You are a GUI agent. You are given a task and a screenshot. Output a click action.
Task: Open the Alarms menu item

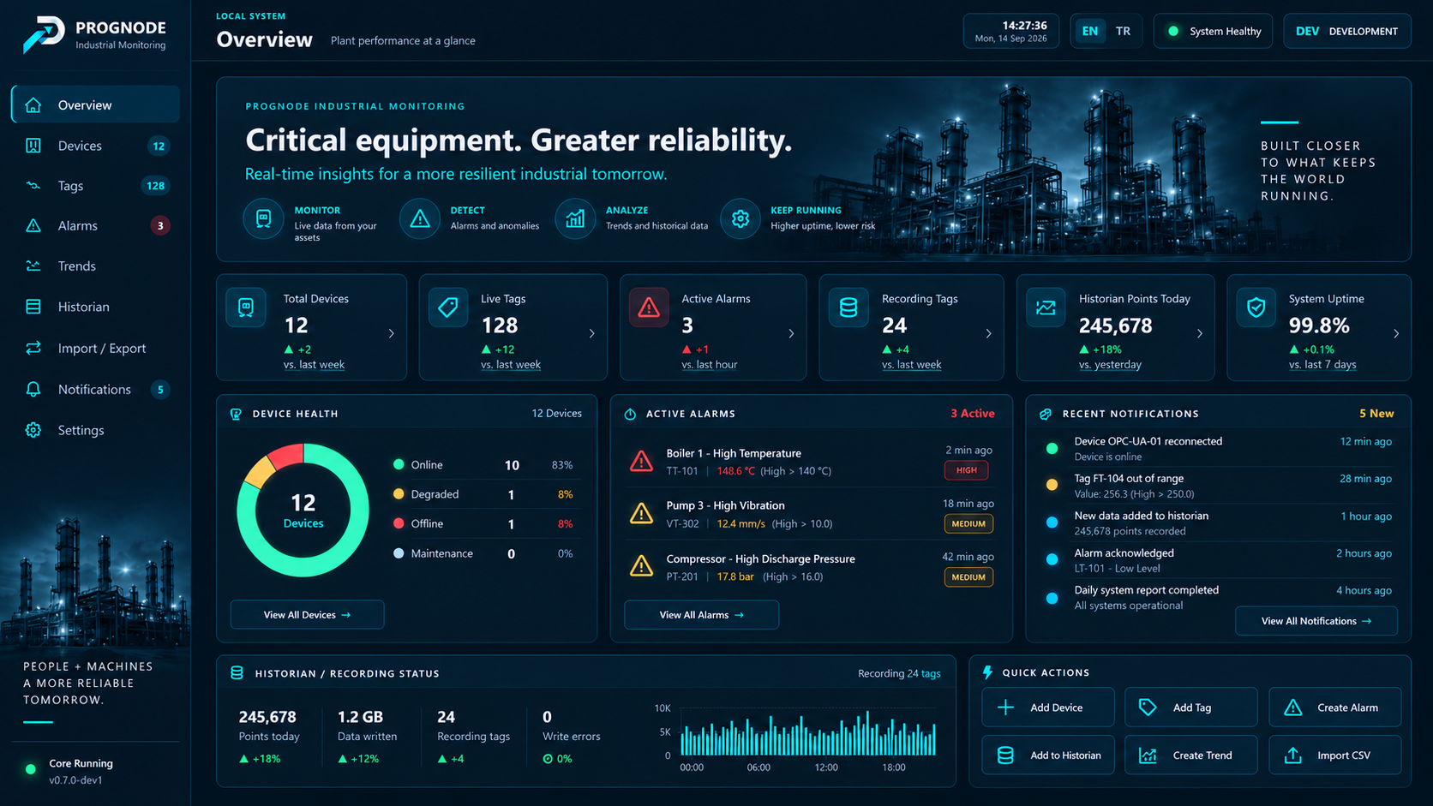pyautogui.click(x=96, y=225)
